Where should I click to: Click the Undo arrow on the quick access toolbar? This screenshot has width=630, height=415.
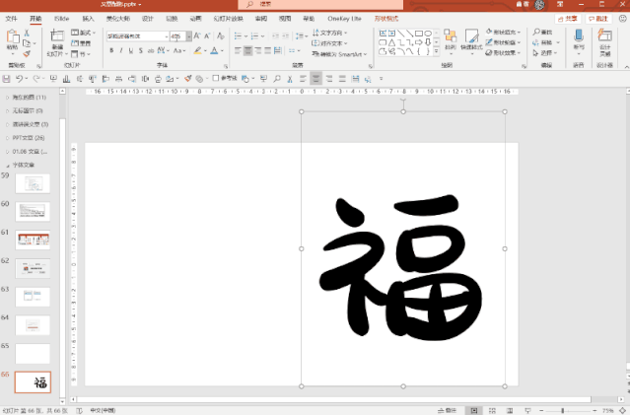pos(19,79)
